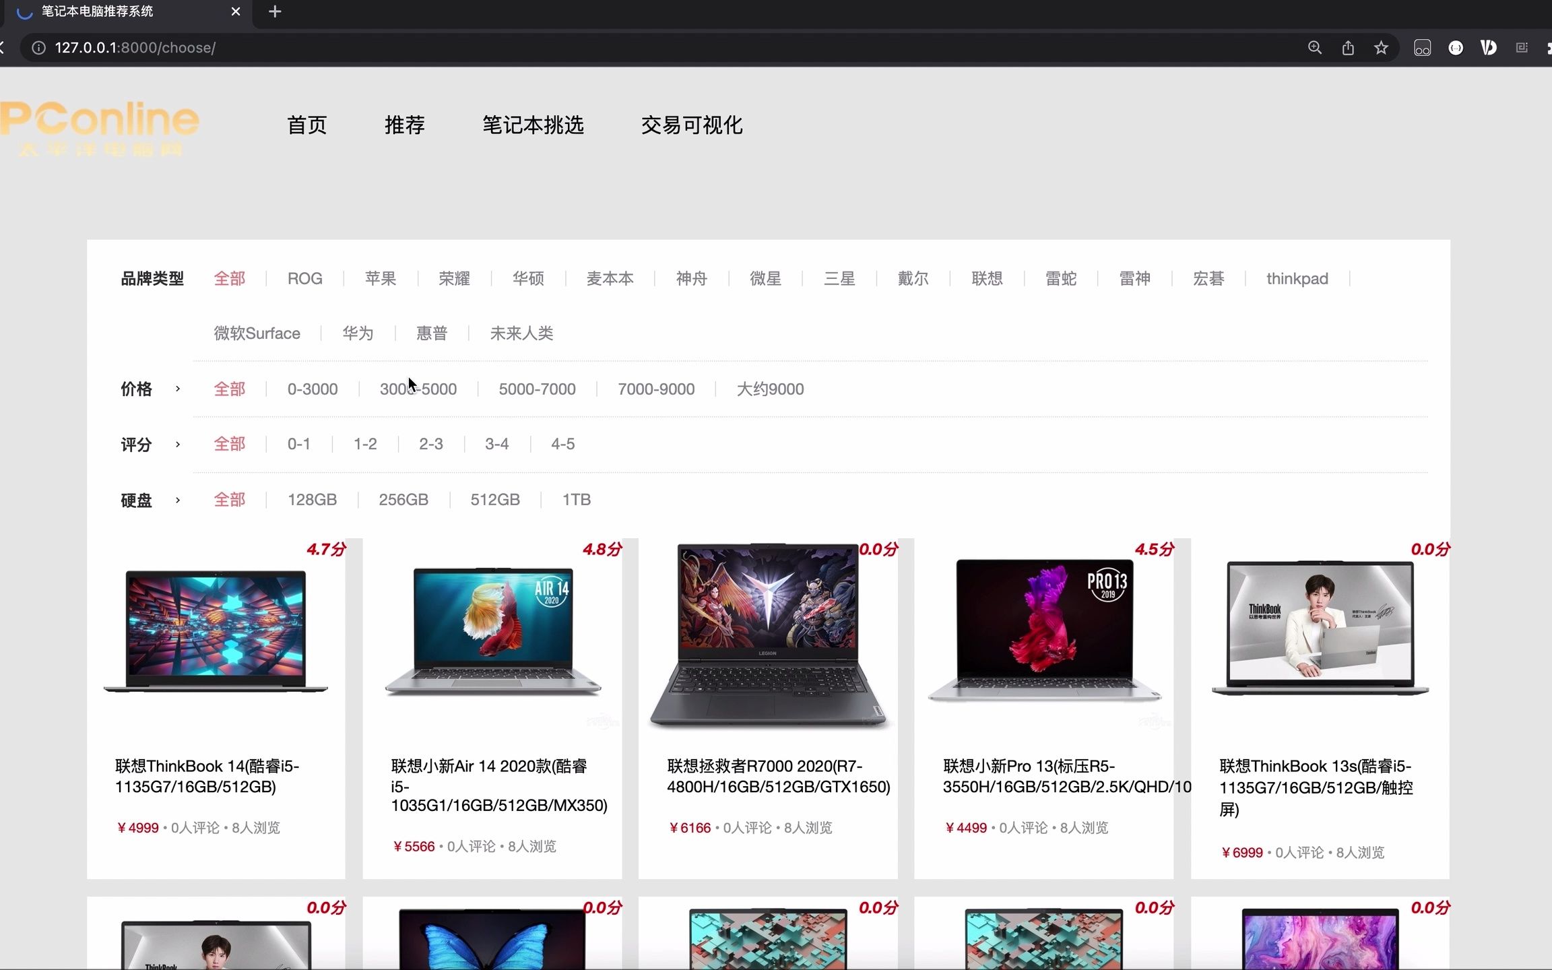
Task: Open the 交易可视化 navigation item
Action: click(692, 125)
